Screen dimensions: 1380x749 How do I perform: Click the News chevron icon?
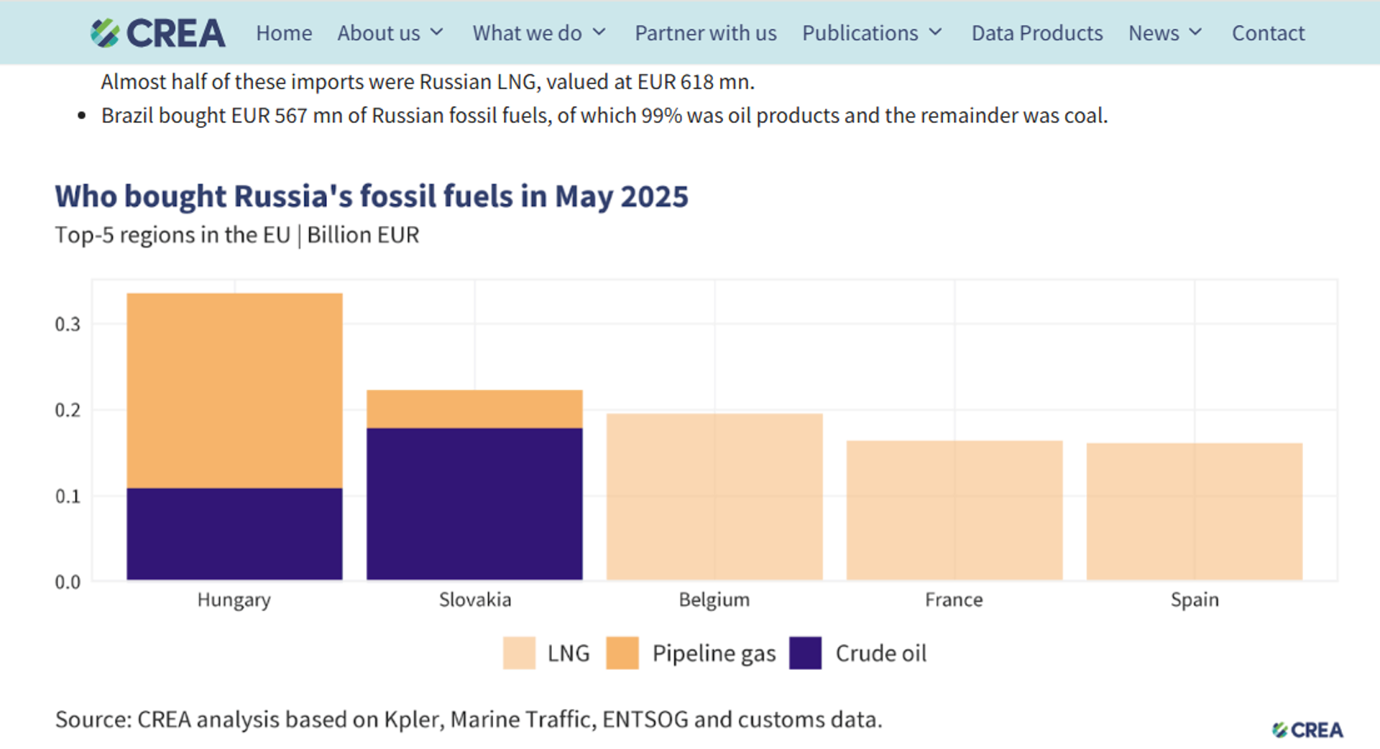pyautogui.click(x=1195, y=32)
